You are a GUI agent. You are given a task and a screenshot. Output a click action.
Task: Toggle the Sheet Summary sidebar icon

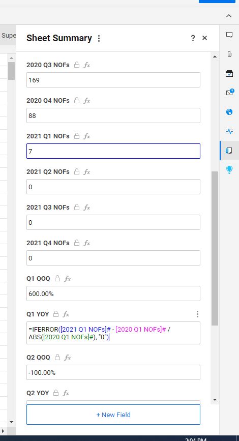(229, 151)
